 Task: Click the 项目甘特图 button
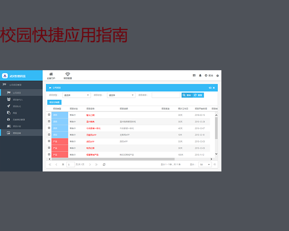54,102
